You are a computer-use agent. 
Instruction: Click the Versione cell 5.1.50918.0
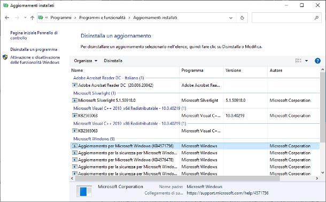[236, 100]
